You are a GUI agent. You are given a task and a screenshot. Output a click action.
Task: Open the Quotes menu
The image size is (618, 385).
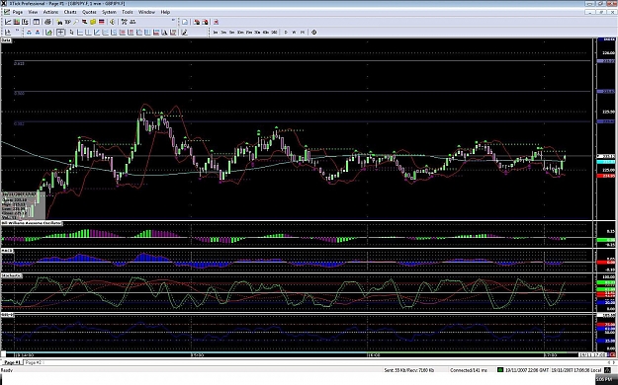[x=89, y=12]
